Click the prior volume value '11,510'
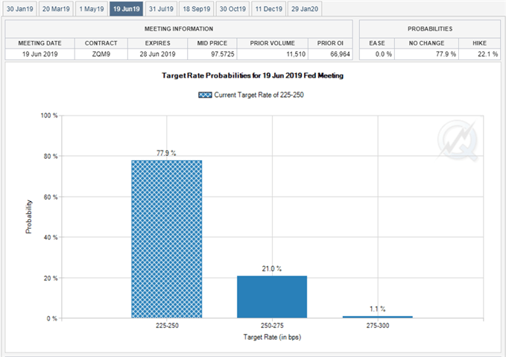This screenshot has height=357, width=506. coord(296,54)
